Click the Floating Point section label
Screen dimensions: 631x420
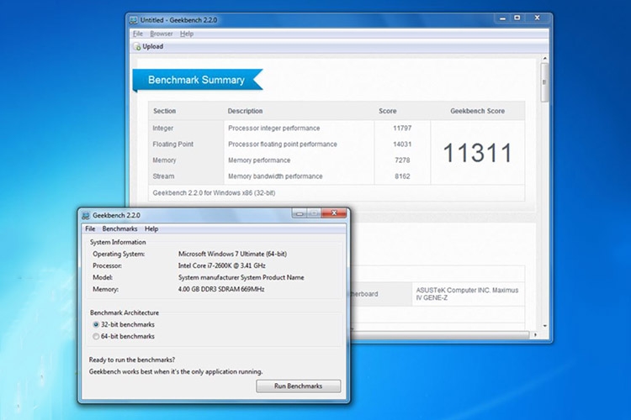pos(172,144)
